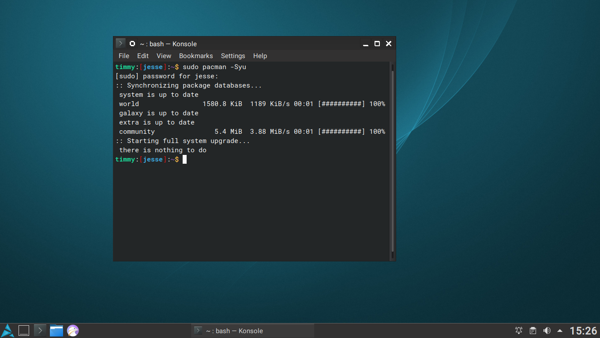Open the clipboard tray icon
Viewport: 600px width, 338px height.
[x=533, y=331]
